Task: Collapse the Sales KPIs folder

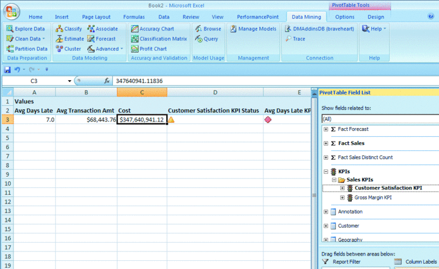Action: 334,180
